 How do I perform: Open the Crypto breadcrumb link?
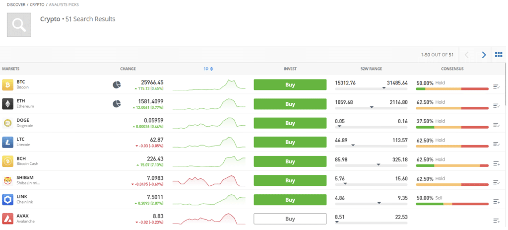pyautogui.click(x=37, y=5)
